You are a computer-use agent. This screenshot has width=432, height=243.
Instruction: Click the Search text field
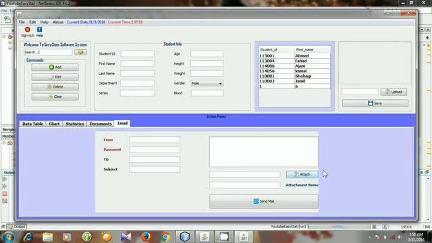[x=48, y=52]
